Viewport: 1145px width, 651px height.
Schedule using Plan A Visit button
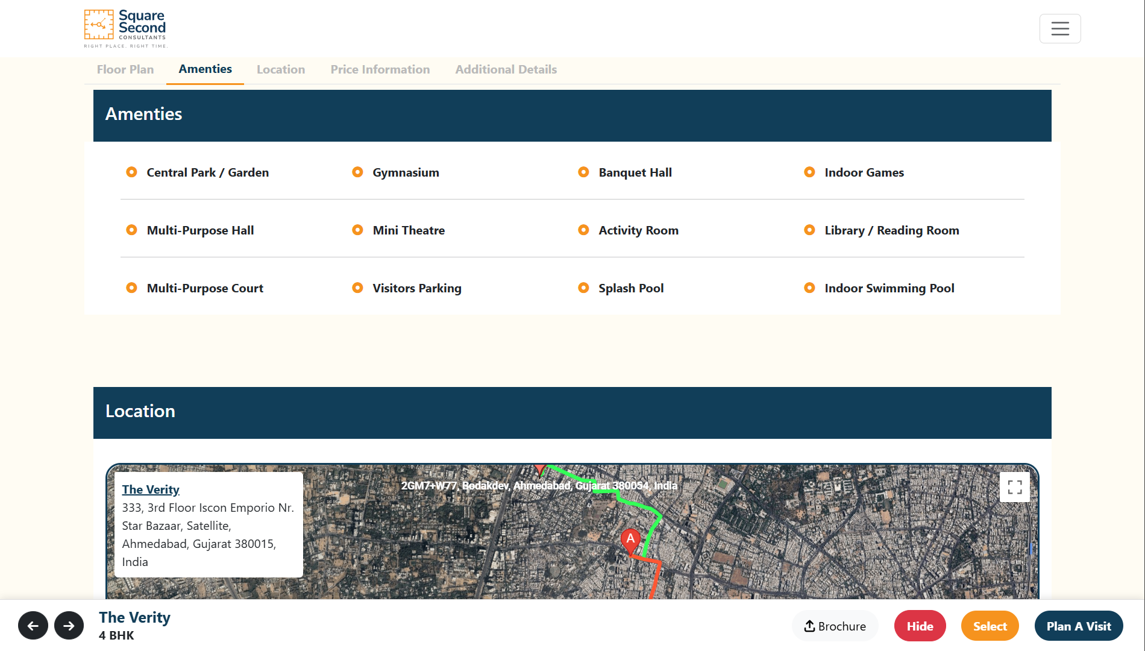point(1079,626)
